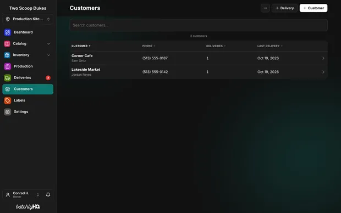This screenshot has width=341, height=213.
Task: Click the + Delivery button
Action: (x=284, y=8)
